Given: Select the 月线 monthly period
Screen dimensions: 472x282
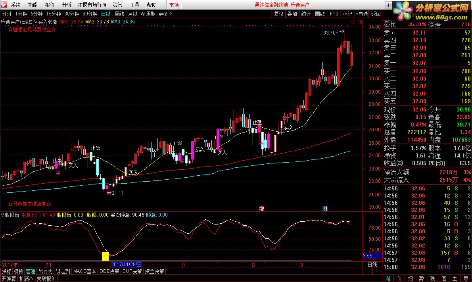Looking at the screenshot, I should click(x=133, y=14).
